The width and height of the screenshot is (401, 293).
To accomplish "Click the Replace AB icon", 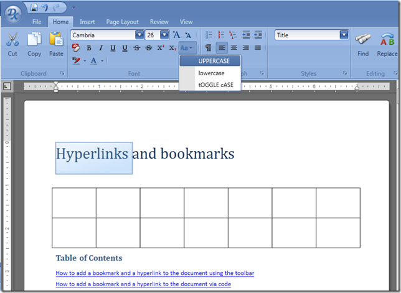I will point(387,39).
